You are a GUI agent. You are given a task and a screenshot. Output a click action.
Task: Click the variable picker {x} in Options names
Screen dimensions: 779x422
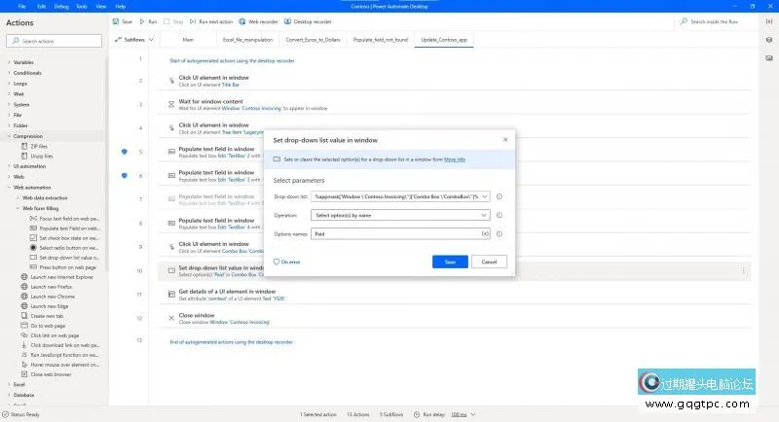(485, 234)
